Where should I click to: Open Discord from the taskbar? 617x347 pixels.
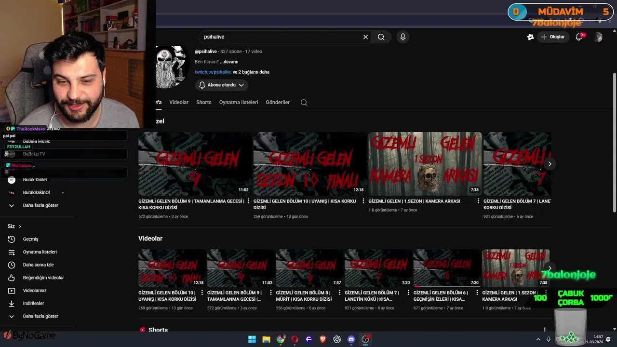(351, 339)
